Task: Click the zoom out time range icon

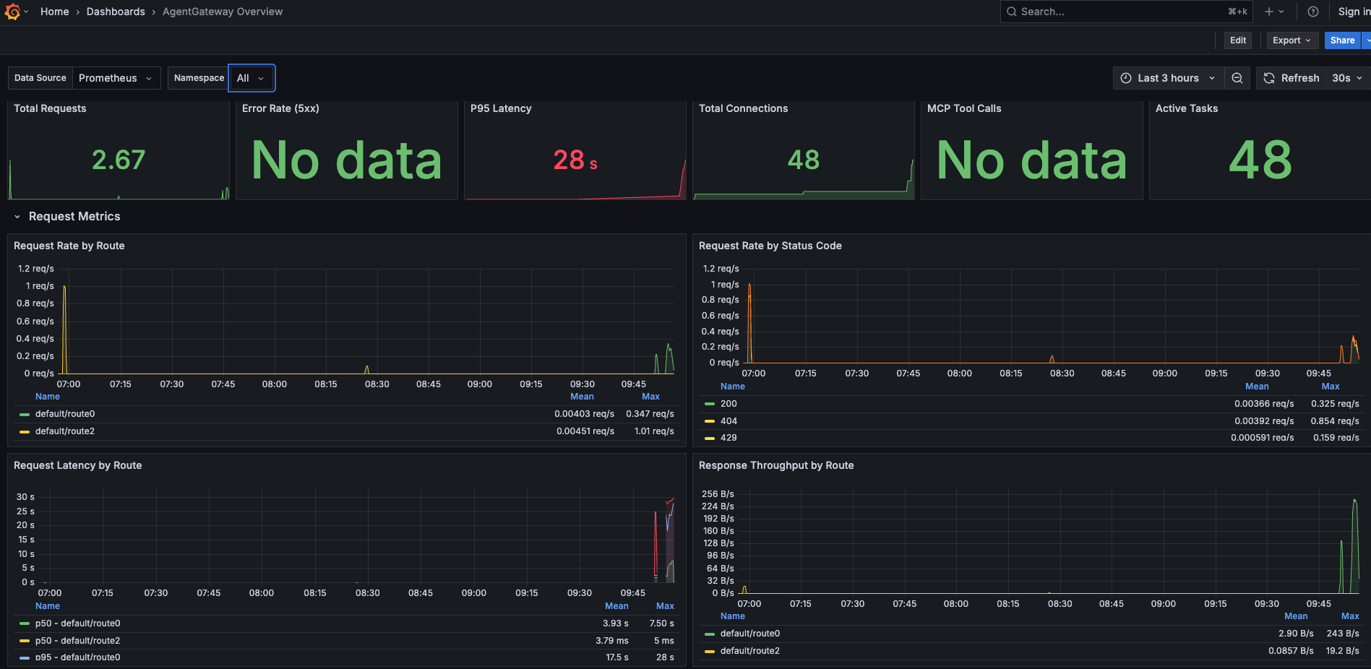Action: 1237,78
